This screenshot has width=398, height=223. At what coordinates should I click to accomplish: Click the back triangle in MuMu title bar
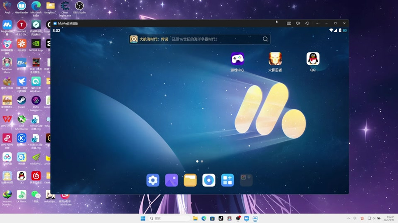pyautogui.click(x=307, y=23)
